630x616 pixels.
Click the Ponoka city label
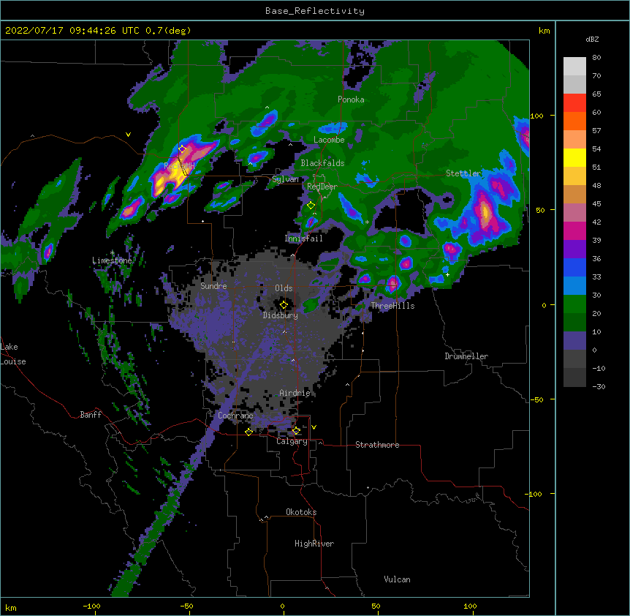click(351, 99)
